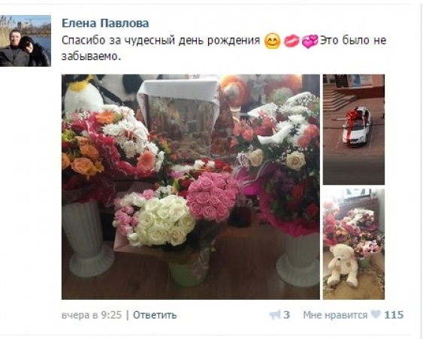Click the word забываемо in the post

point(90,56)
